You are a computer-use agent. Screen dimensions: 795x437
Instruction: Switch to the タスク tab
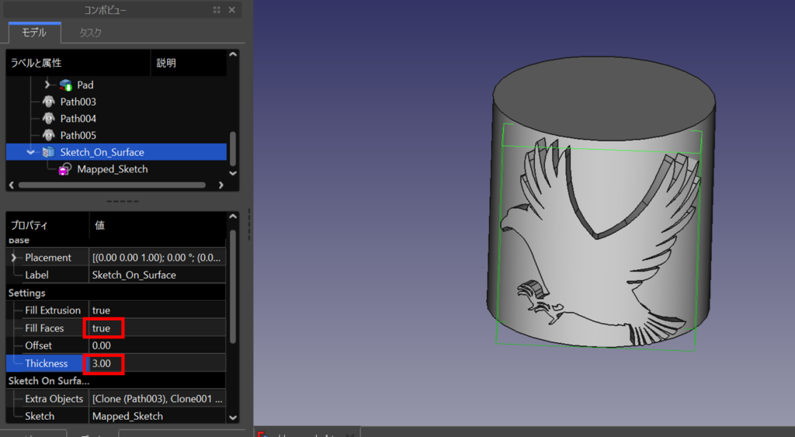click(x=90, y=33)
